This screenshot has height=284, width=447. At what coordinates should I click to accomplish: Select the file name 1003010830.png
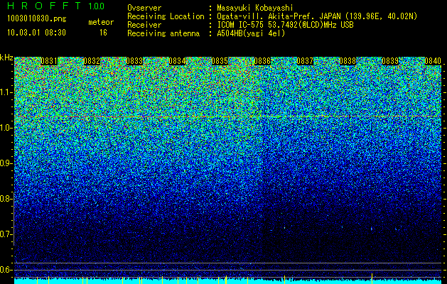tap(37, 19)
